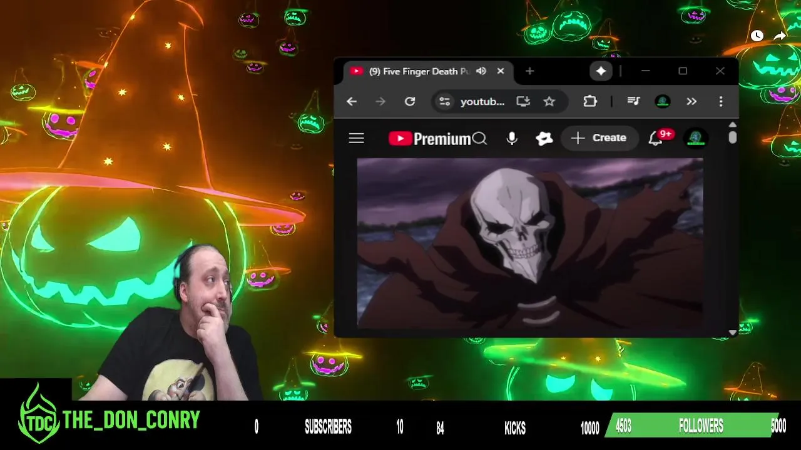Bookmark this page with the star icon
Screen dimensions: 801x450
549,101
